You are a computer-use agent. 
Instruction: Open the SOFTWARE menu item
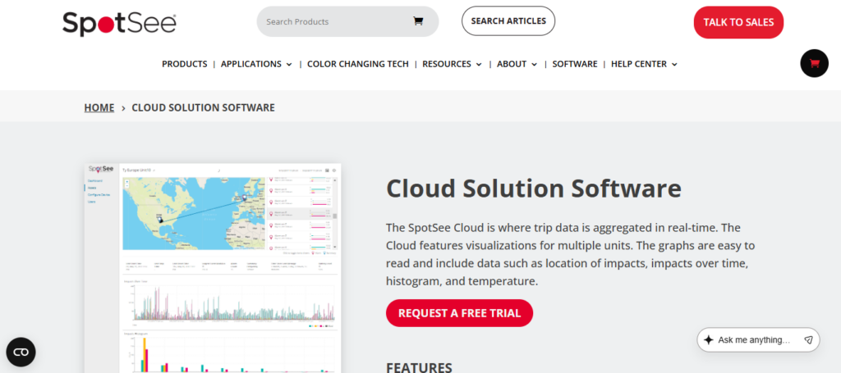pos(574,64)
